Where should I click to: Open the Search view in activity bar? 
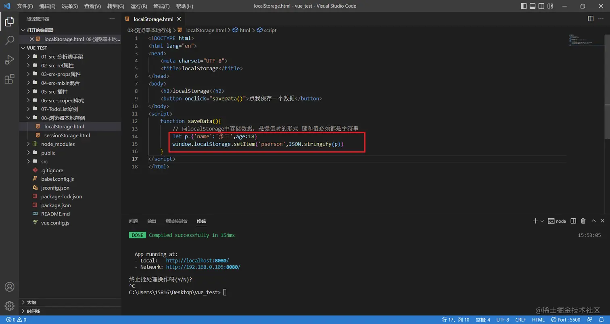pyautogui.click(x=9, y=40)
